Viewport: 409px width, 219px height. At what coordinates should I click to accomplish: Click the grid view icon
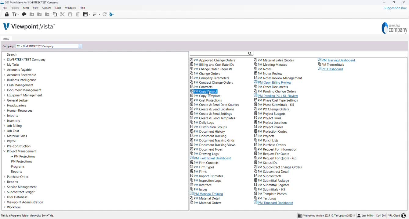(85, 14)
